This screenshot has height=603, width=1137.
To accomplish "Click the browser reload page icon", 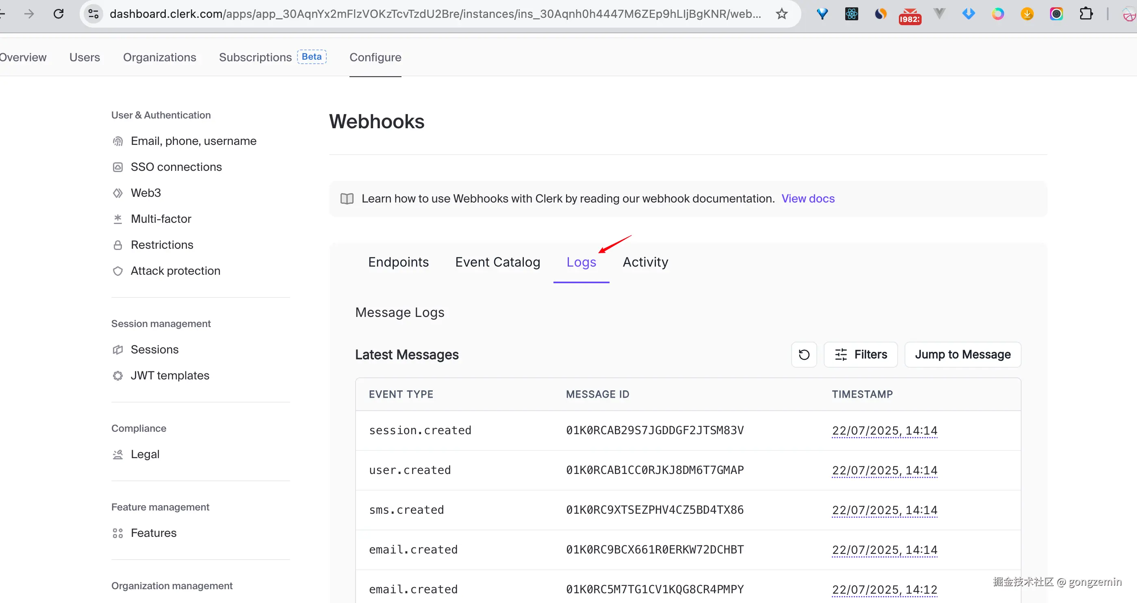I will [x=59, y=14].
